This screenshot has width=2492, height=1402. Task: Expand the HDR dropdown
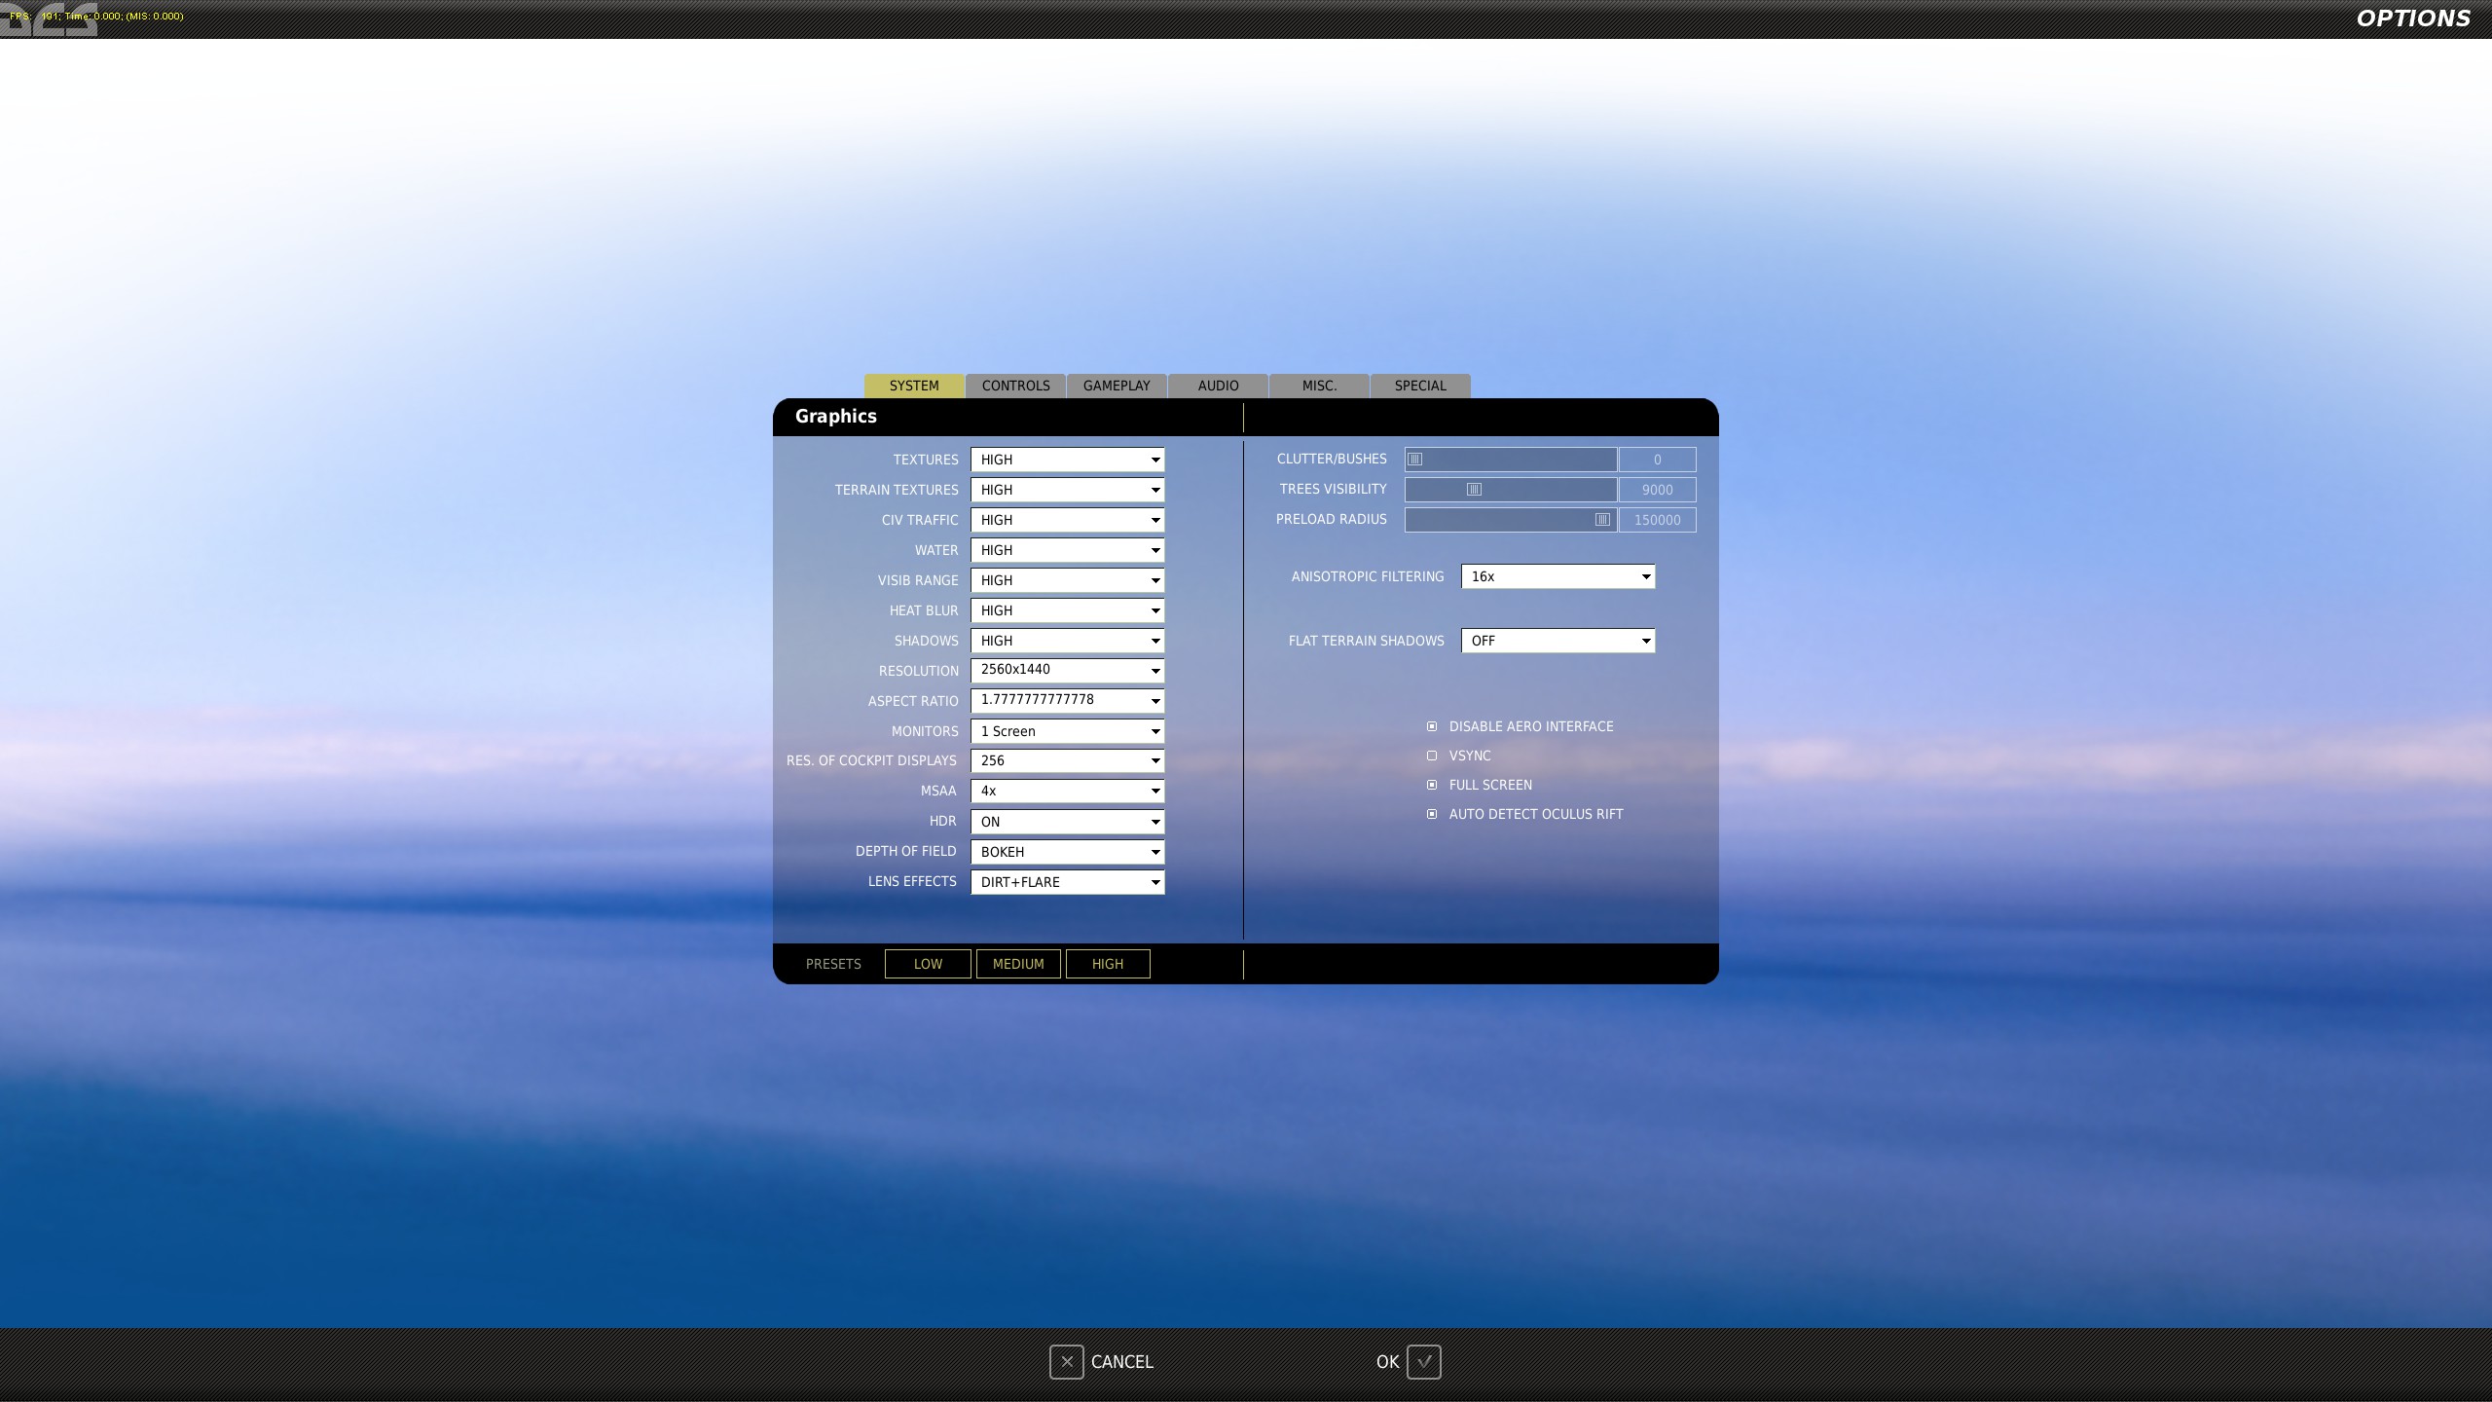[x=1067, y=822]
